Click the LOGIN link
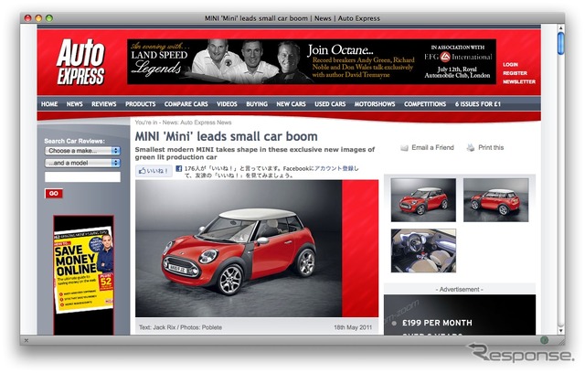Image resolution: width=585 pixels, height=373 pixels. (510, 65)
